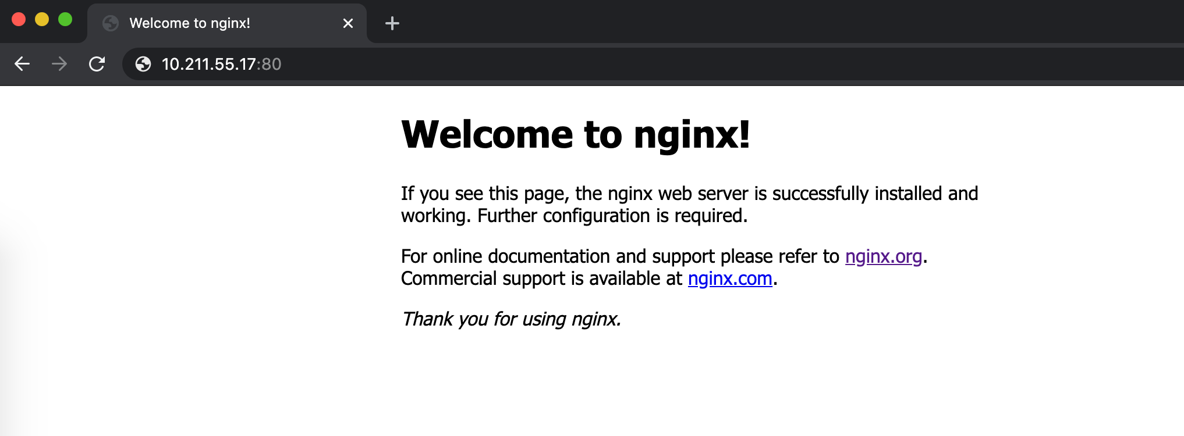The width and height of the screenshot is (1184, 436).
Task: Click text 'Commercial support is available at'
Action: coord(541,278)
